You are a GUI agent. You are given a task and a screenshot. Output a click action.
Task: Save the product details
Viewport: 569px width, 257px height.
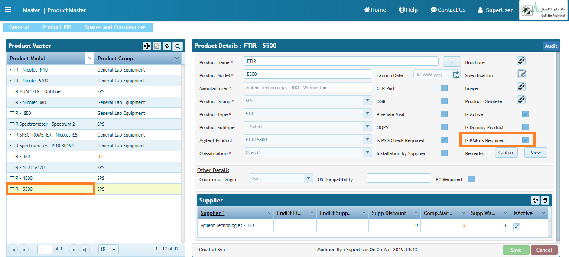tap(516, 250)
